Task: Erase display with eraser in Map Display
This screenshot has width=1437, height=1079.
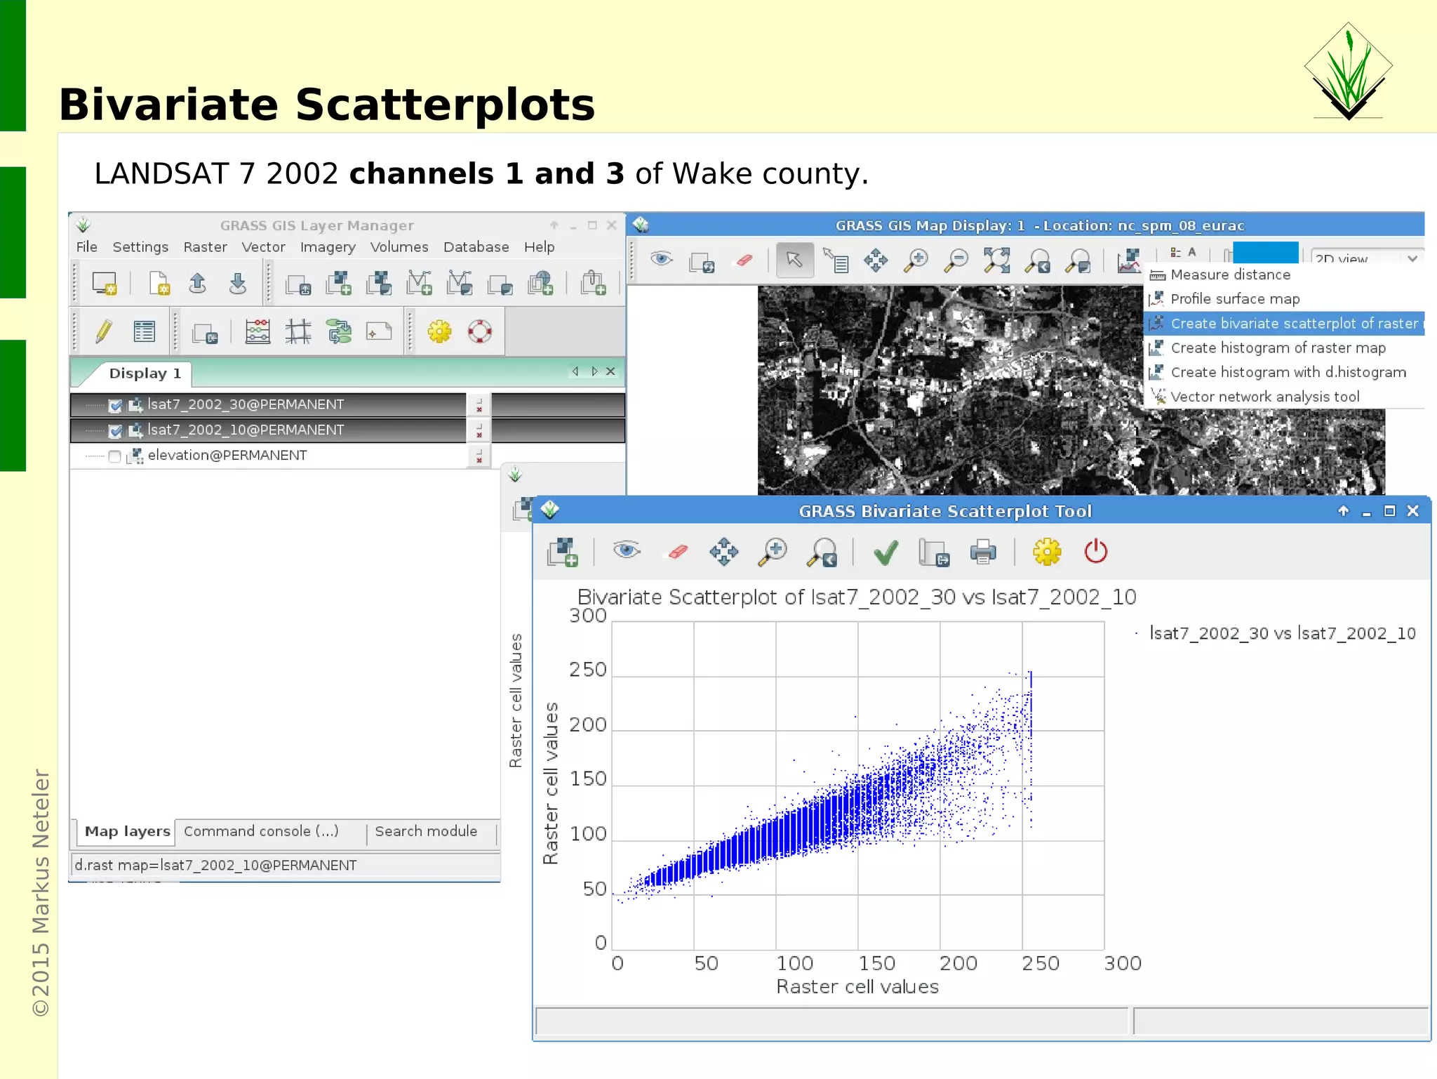Action: 743,260
